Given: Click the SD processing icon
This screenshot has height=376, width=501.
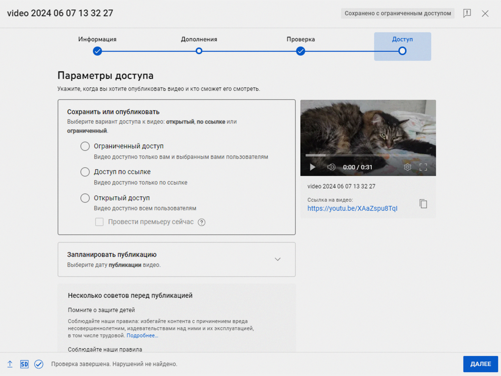Looking at the screenshot, I should [x=24, y=364].
